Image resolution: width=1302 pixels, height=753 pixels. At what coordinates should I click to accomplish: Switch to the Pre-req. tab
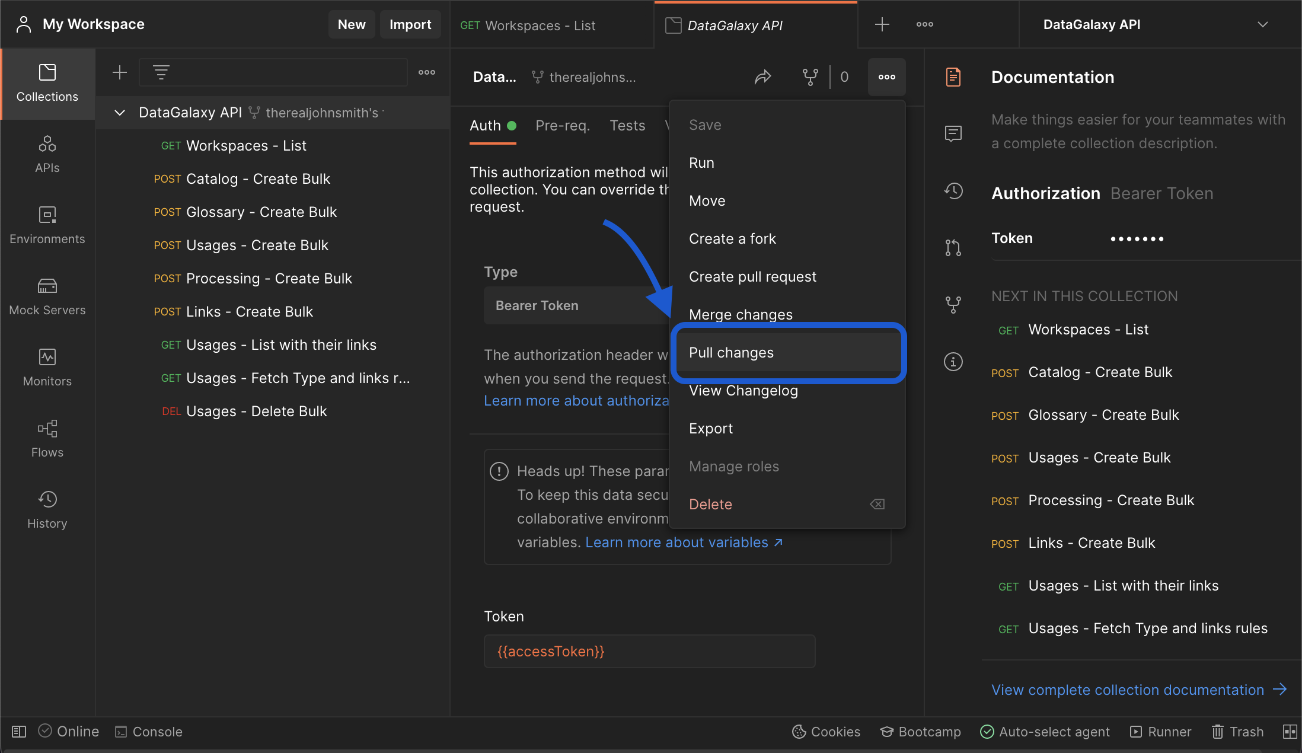[562, 126]
